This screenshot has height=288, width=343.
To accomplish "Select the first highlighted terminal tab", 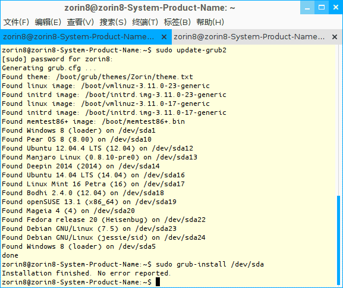I will coord(78,37).
